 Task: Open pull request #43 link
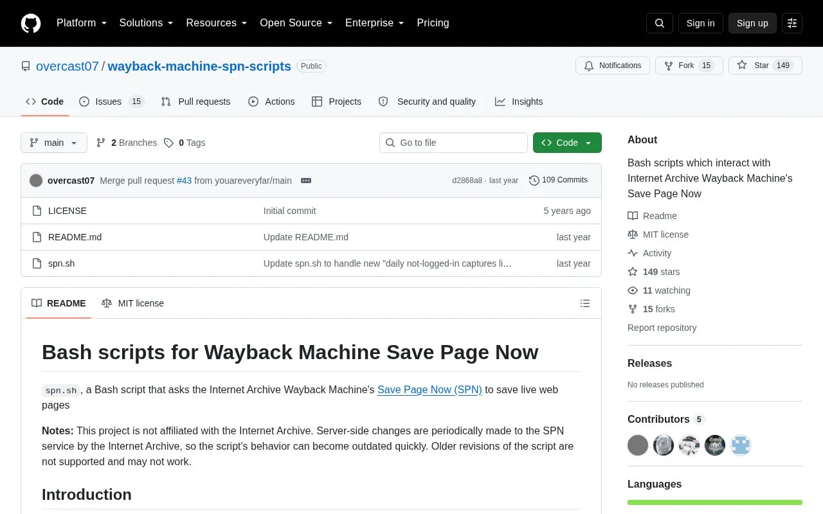[x=184, y=181]
